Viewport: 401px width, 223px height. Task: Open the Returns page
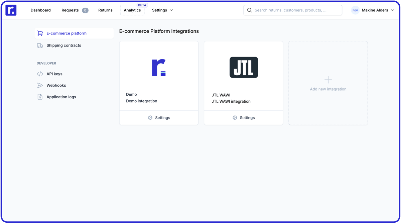click(105, 10)
